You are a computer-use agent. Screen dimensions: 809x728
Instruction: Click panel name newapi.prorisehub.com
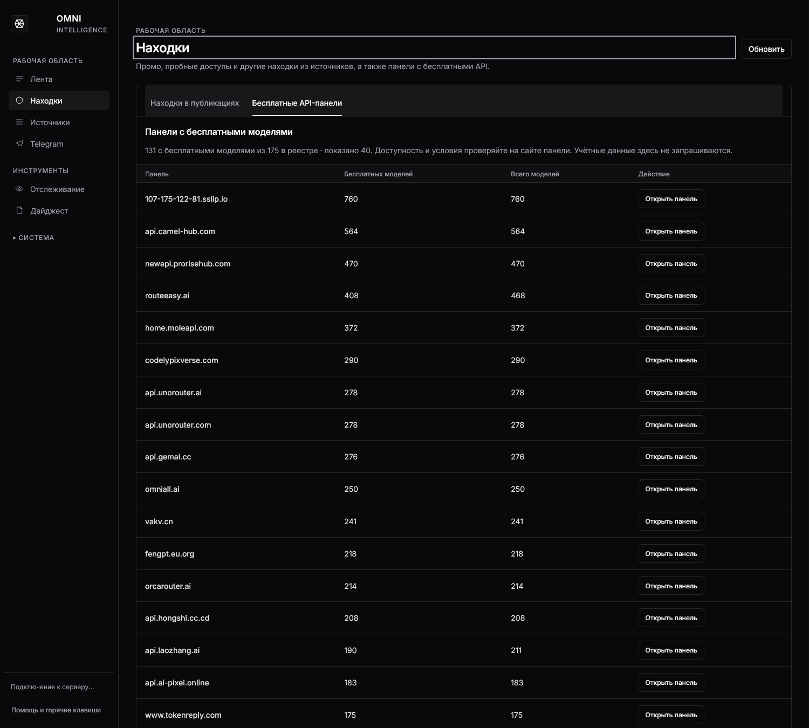click(x=188, y=264)
